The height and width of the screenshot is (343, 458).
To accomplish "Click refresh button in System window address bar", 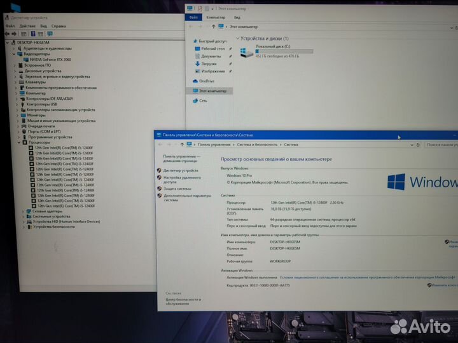I will [418, 145].
